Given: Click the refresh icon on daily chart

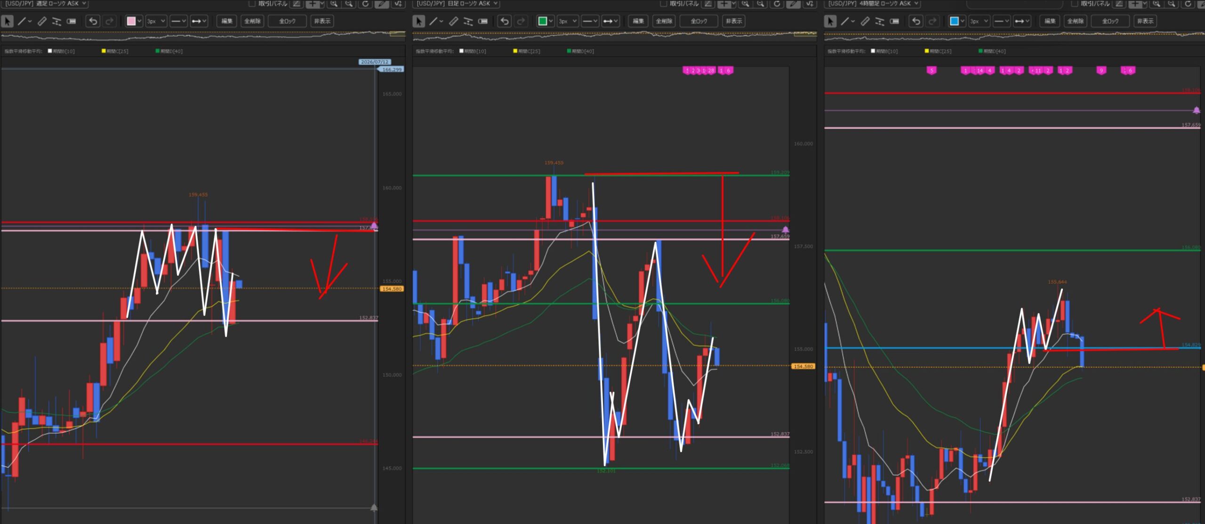Looking at the screenshot, I should pyautogui.click(x=777, y=4).
